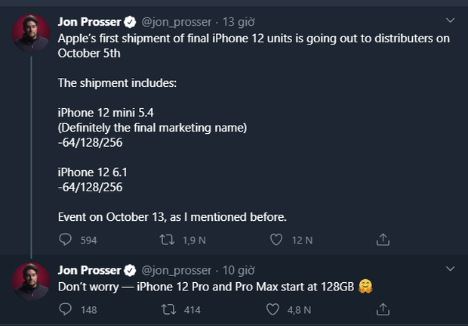Open the '13 giờ' timestamp link
The height and width of the screenshot is (326, 468).
tap(239, 21)
